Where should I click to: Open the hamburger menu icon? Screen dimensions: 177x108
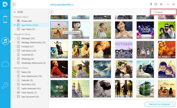tap(161, 4)
